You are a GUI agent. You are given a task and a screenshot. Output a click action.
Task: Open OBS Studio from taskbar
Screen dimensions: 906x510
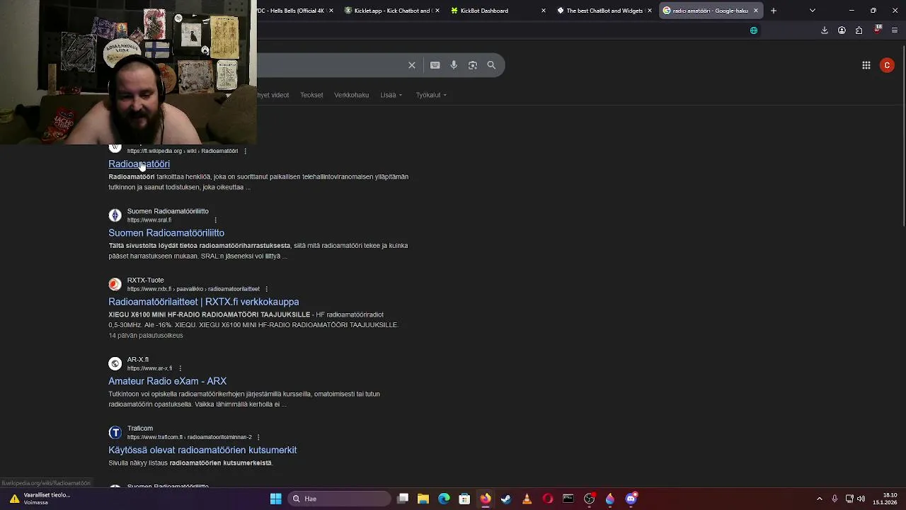(x=589, y=499)
